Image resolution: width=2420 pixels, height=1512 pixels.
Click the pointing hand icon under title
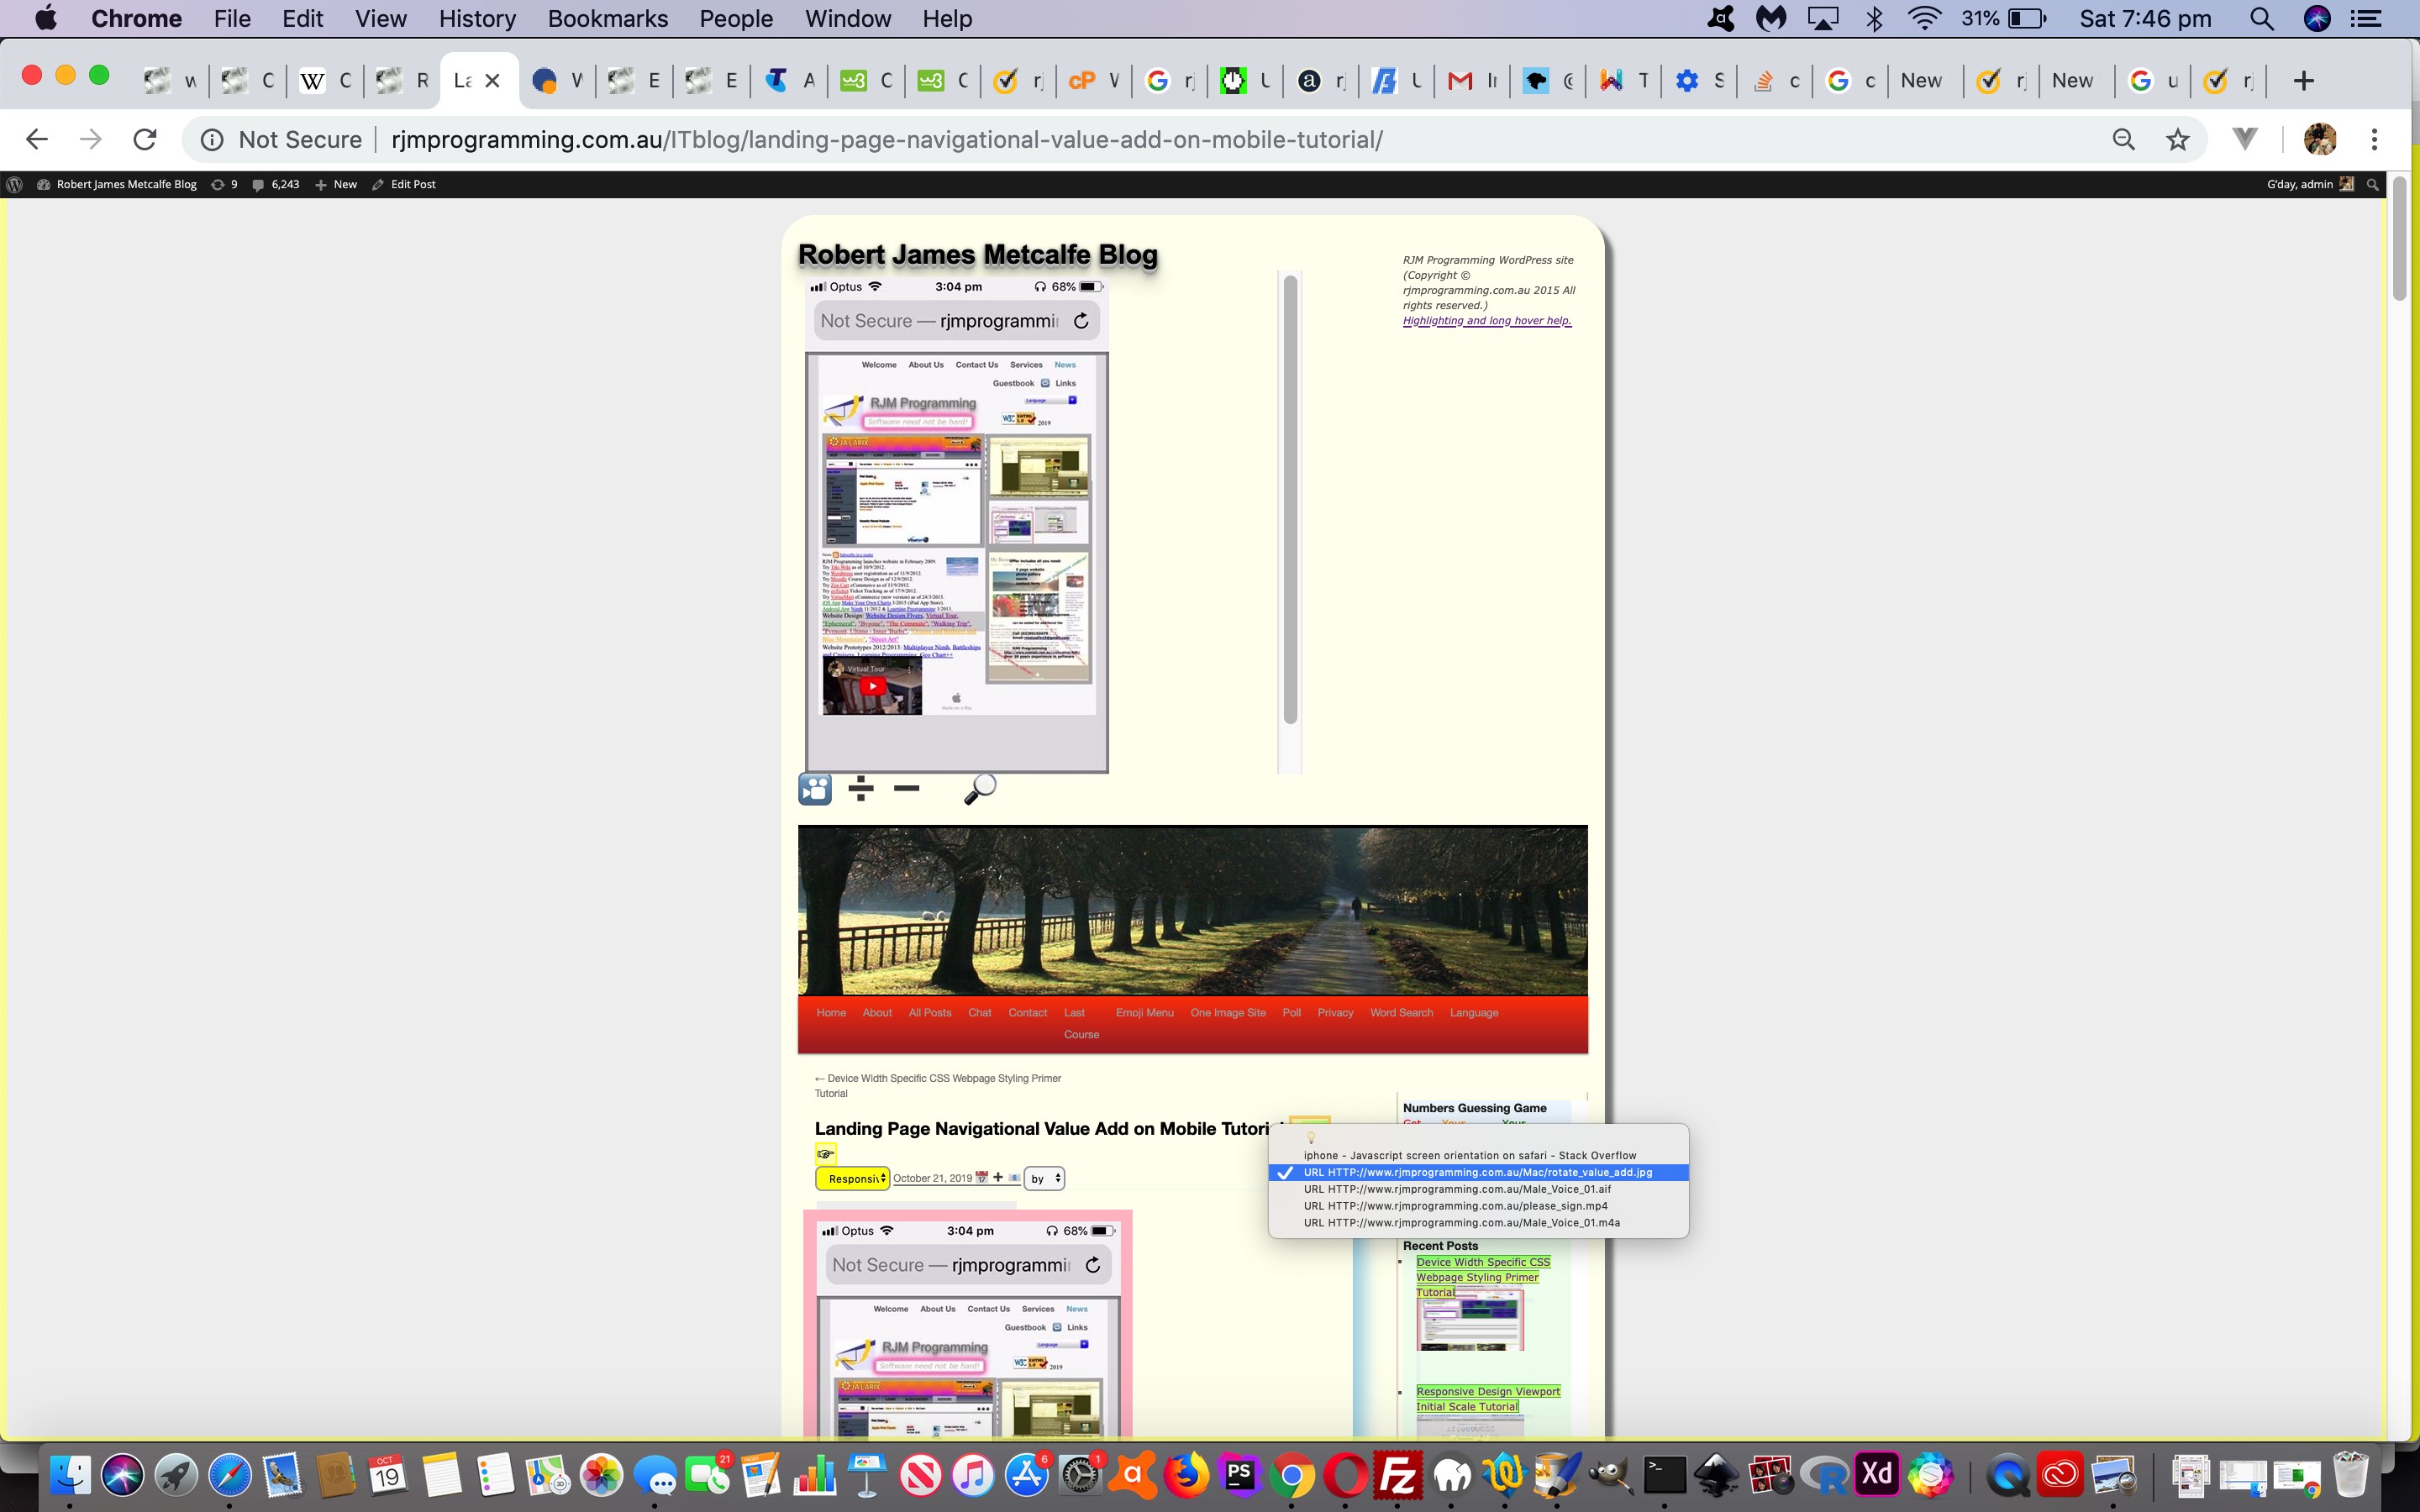pyautogui.click(x=826, y=1154)
